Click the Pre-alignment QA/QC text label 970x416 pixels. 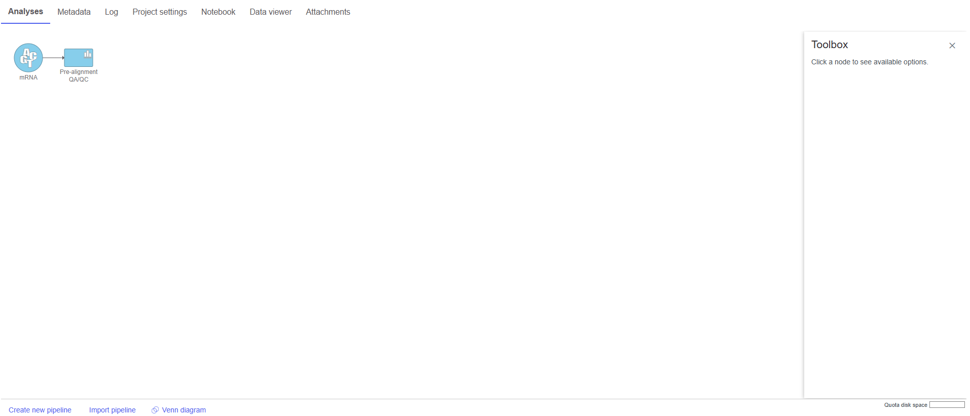[79, 75]
